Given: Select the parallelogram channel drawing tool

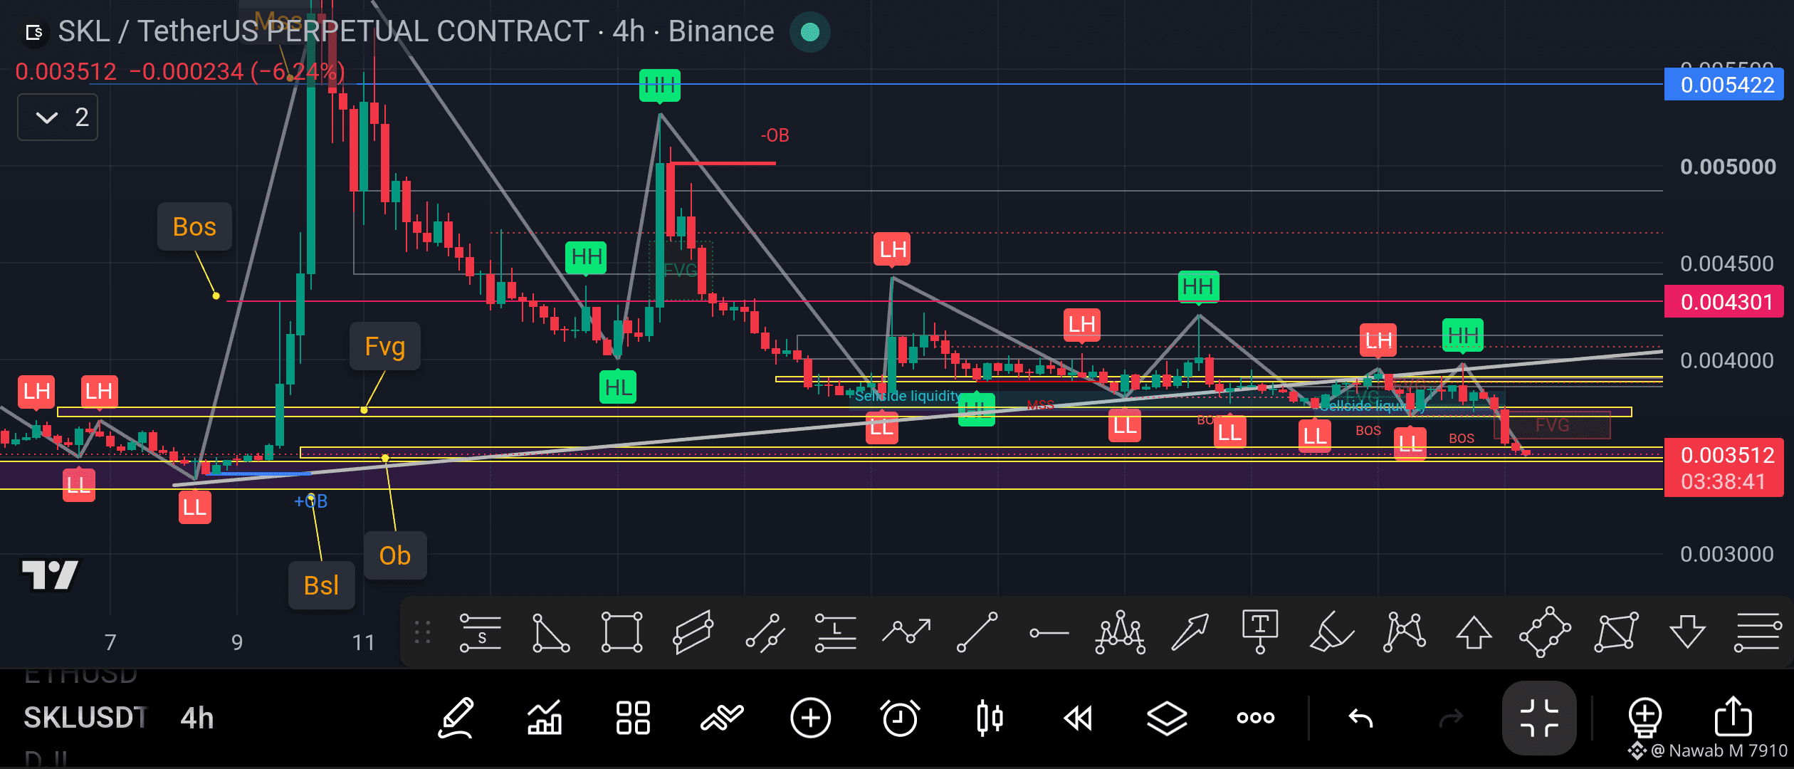Looking at the screenshot, I should click(x=693, y=632).
